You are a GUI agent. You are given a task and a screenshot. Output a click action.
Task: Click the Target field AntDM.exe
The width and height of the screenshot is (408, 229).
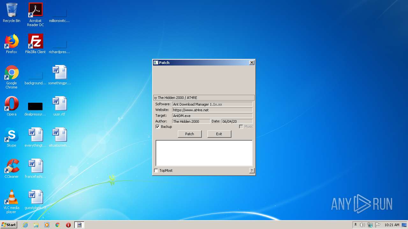click(212, 116)
